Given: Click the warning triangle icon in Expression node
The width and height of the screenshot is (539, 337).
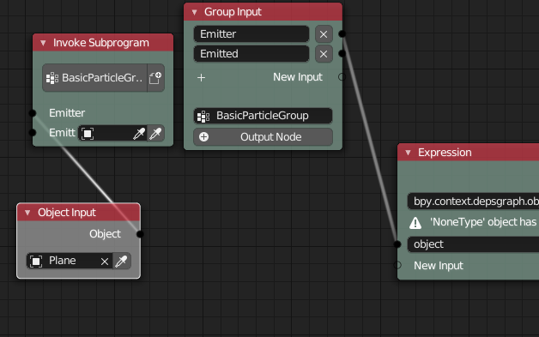Looking at the screenshot, I should tap(415, 223).
